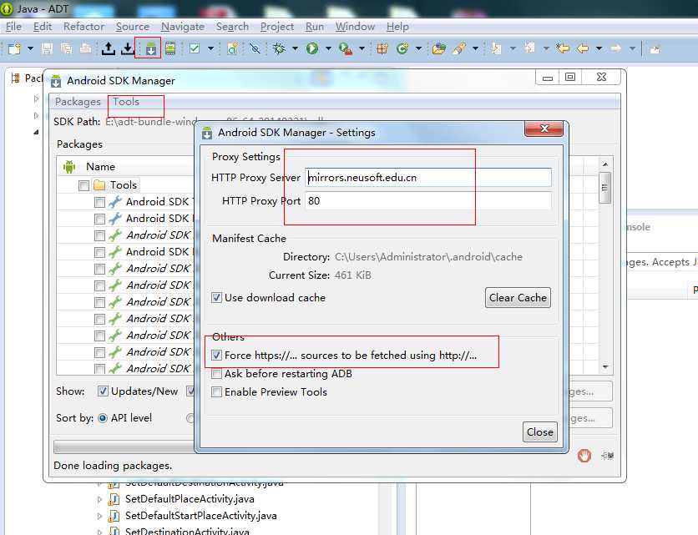Screen dimensions: 698x535
Task: Click the red stop icon in SDK Manager
Action: [584, 456]
